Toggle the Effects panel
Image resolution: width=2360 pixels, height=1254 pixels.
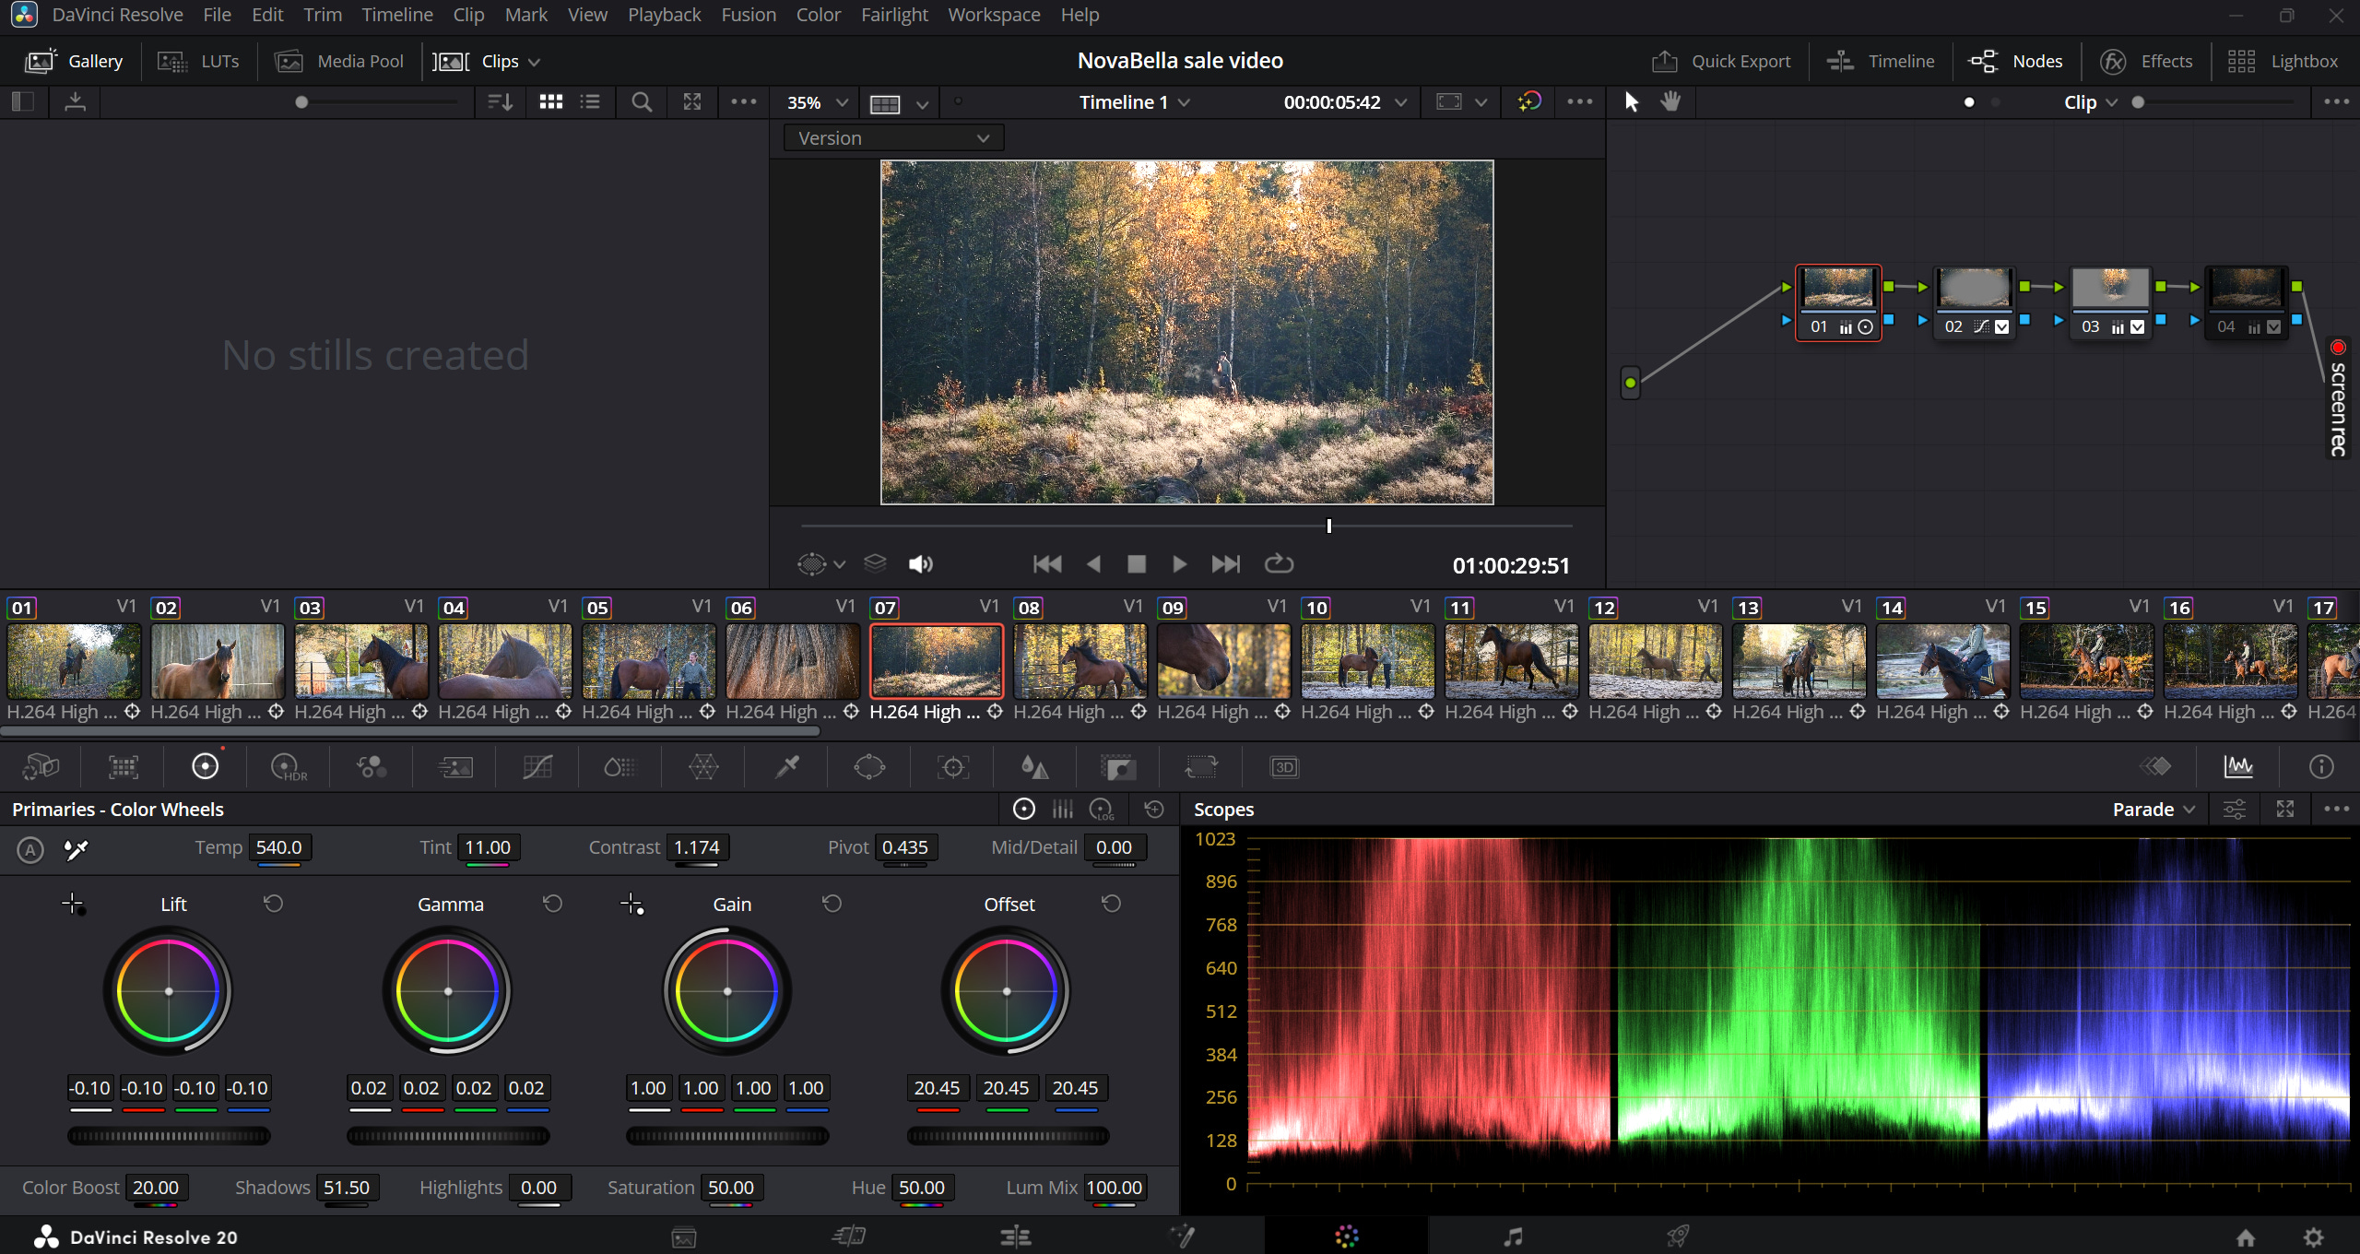2147,62
